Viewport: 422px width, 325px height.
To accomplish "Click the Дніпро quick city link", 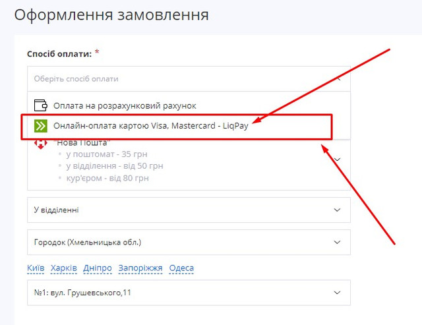I will pos(98,268).
